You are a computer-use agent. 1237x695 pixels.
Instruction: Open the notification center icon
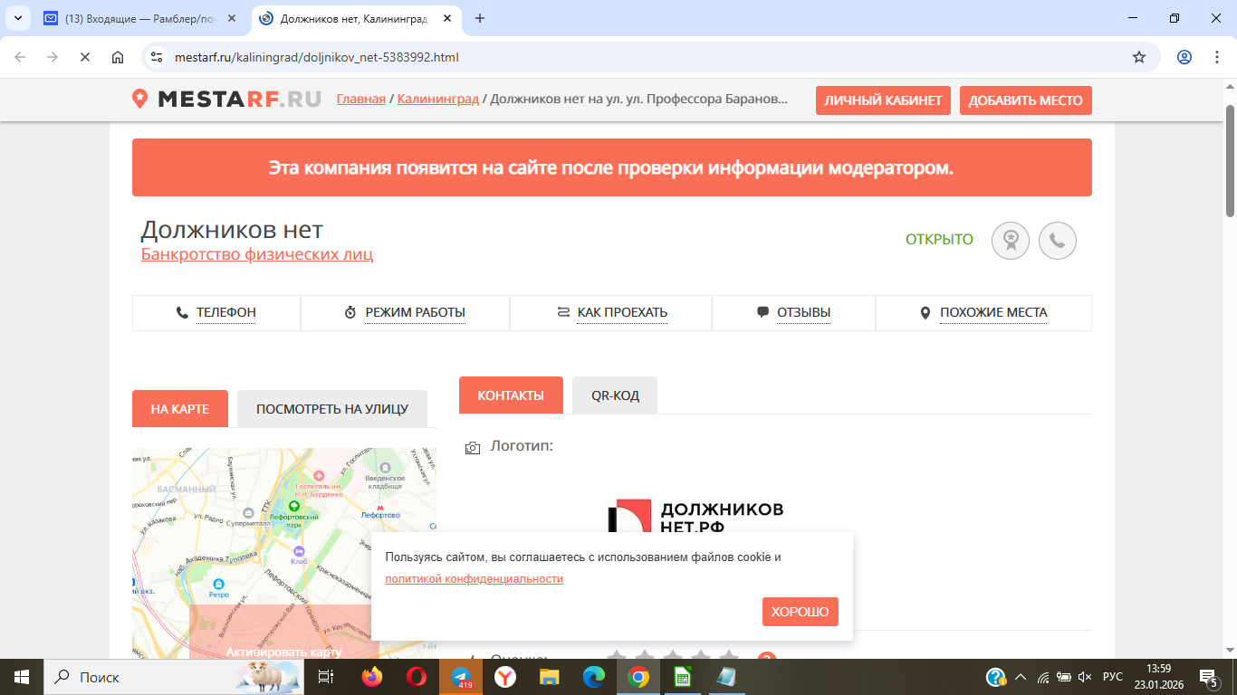click(x=1208, y=677)
